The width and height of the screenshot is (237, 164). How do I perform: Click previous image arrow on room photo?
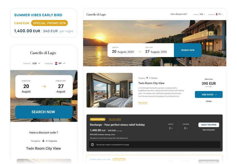89,90
